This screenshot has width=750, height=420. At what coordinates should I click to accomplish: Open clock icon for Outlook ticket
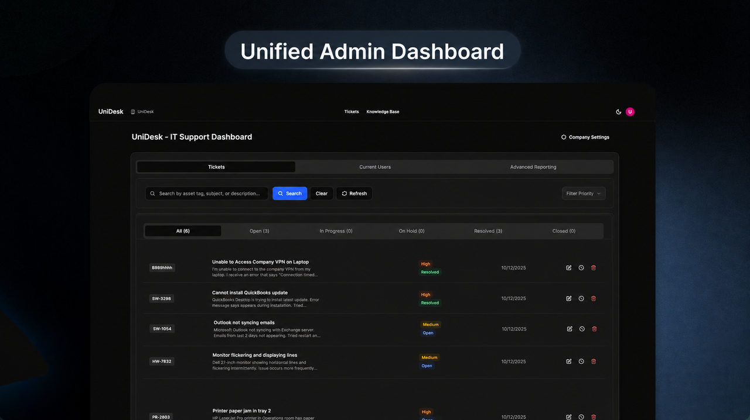582,329
